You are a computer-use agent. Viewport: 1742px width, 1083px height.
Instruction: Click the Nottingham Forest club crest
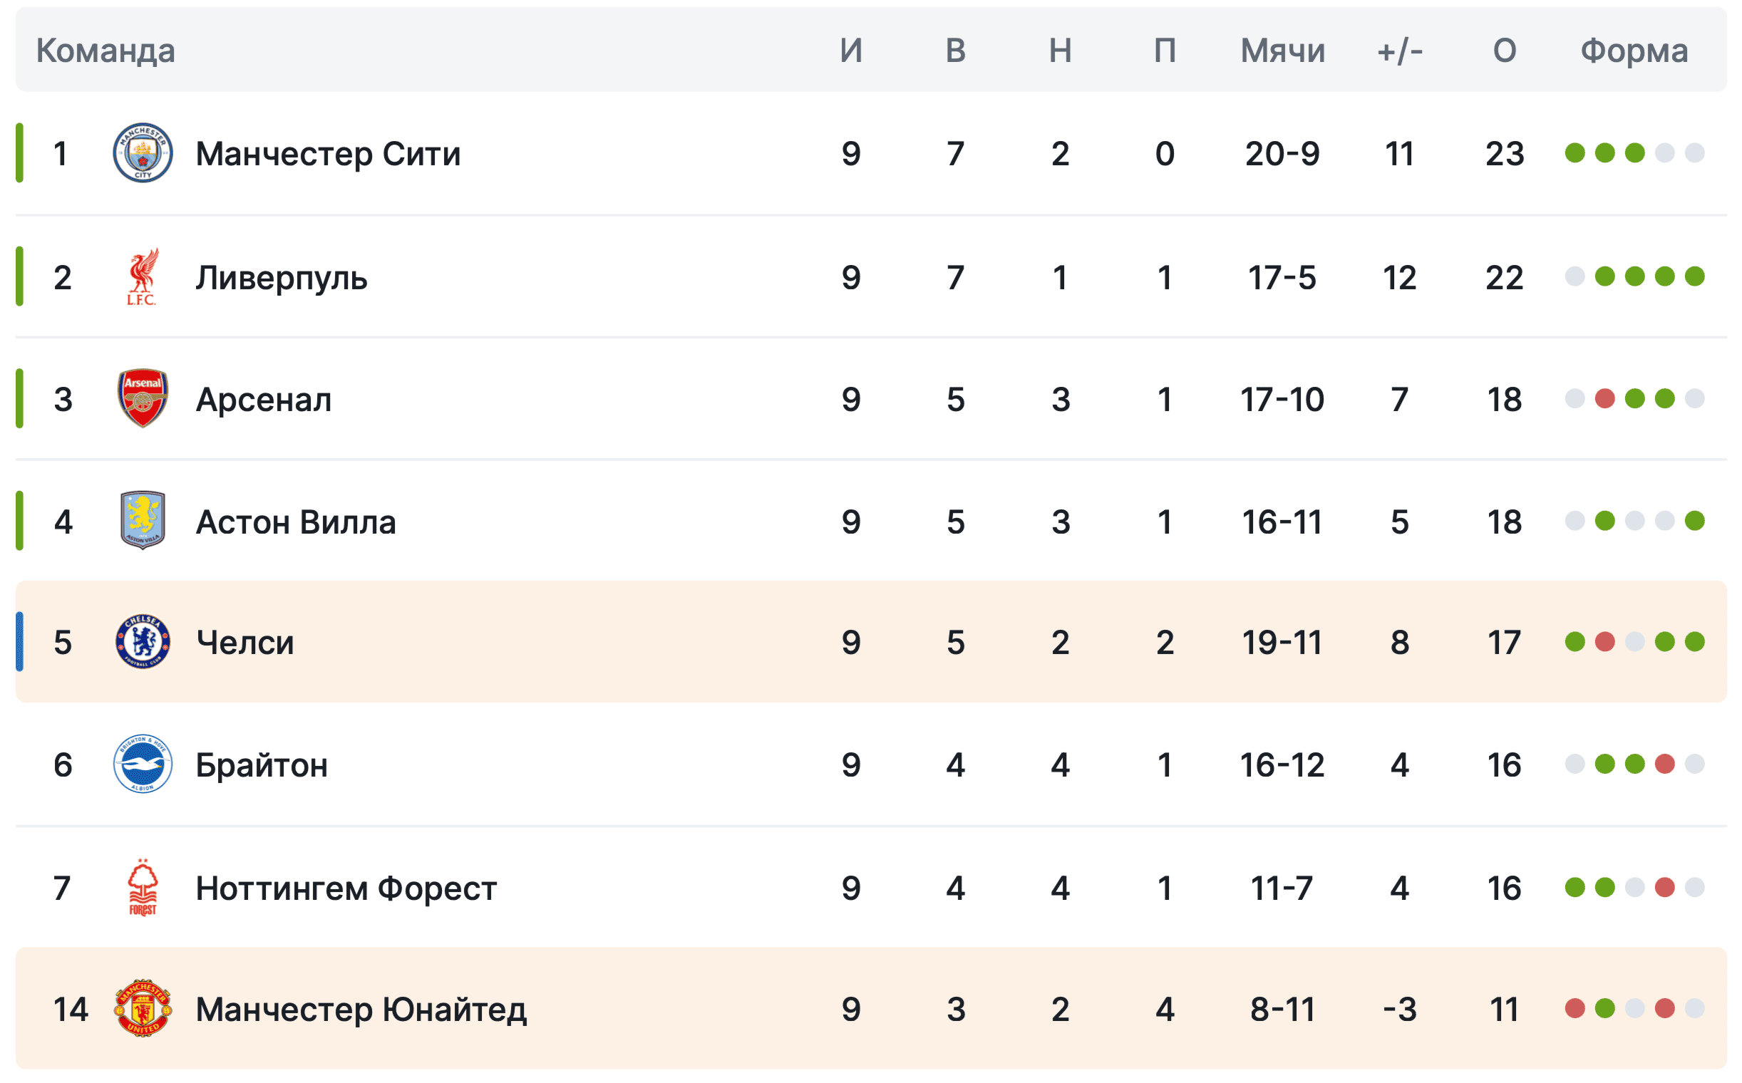point(143,888)
